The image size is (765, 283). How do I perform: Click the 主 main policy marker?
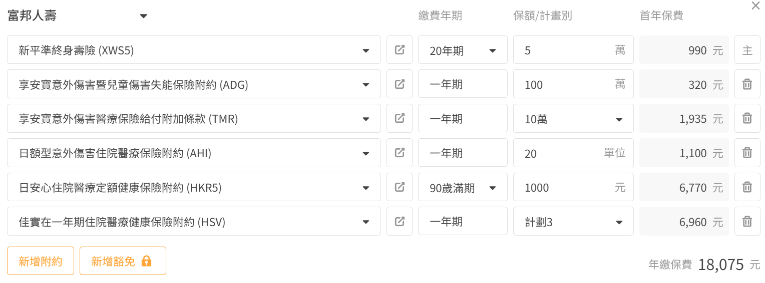tap(747, 50)
